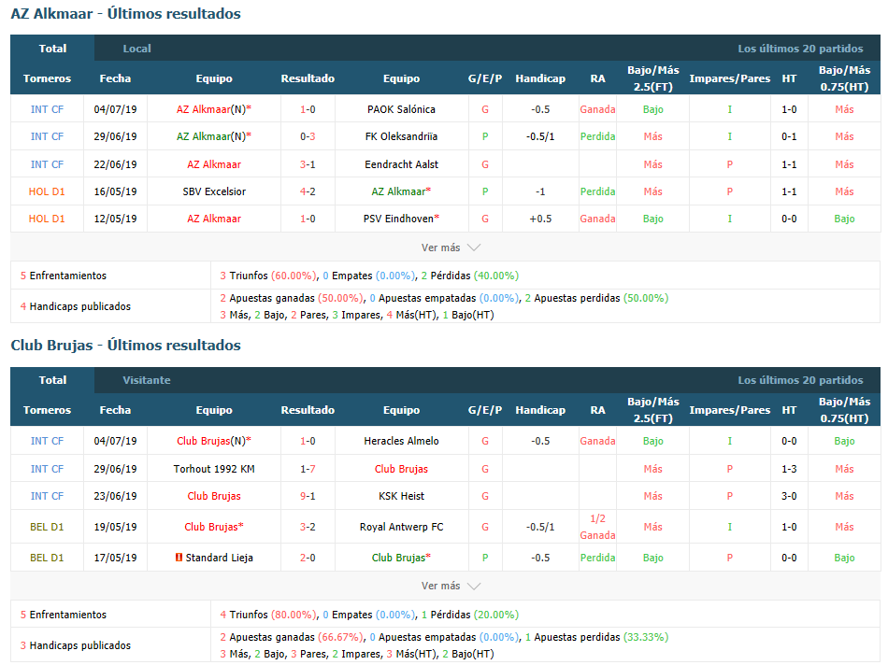Click HOL D1 in the PSV Eindhoven row

click(x=47, y=219)
